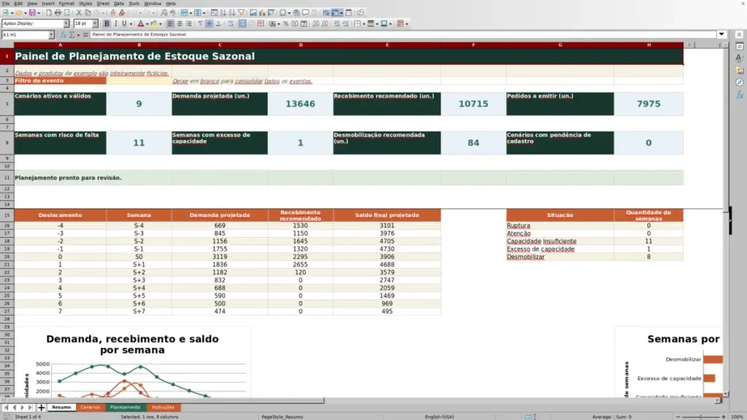Screen dimensions: 747x420
Task: Open the Function Wizard fx icon
Action: click(x=63, y=35)
